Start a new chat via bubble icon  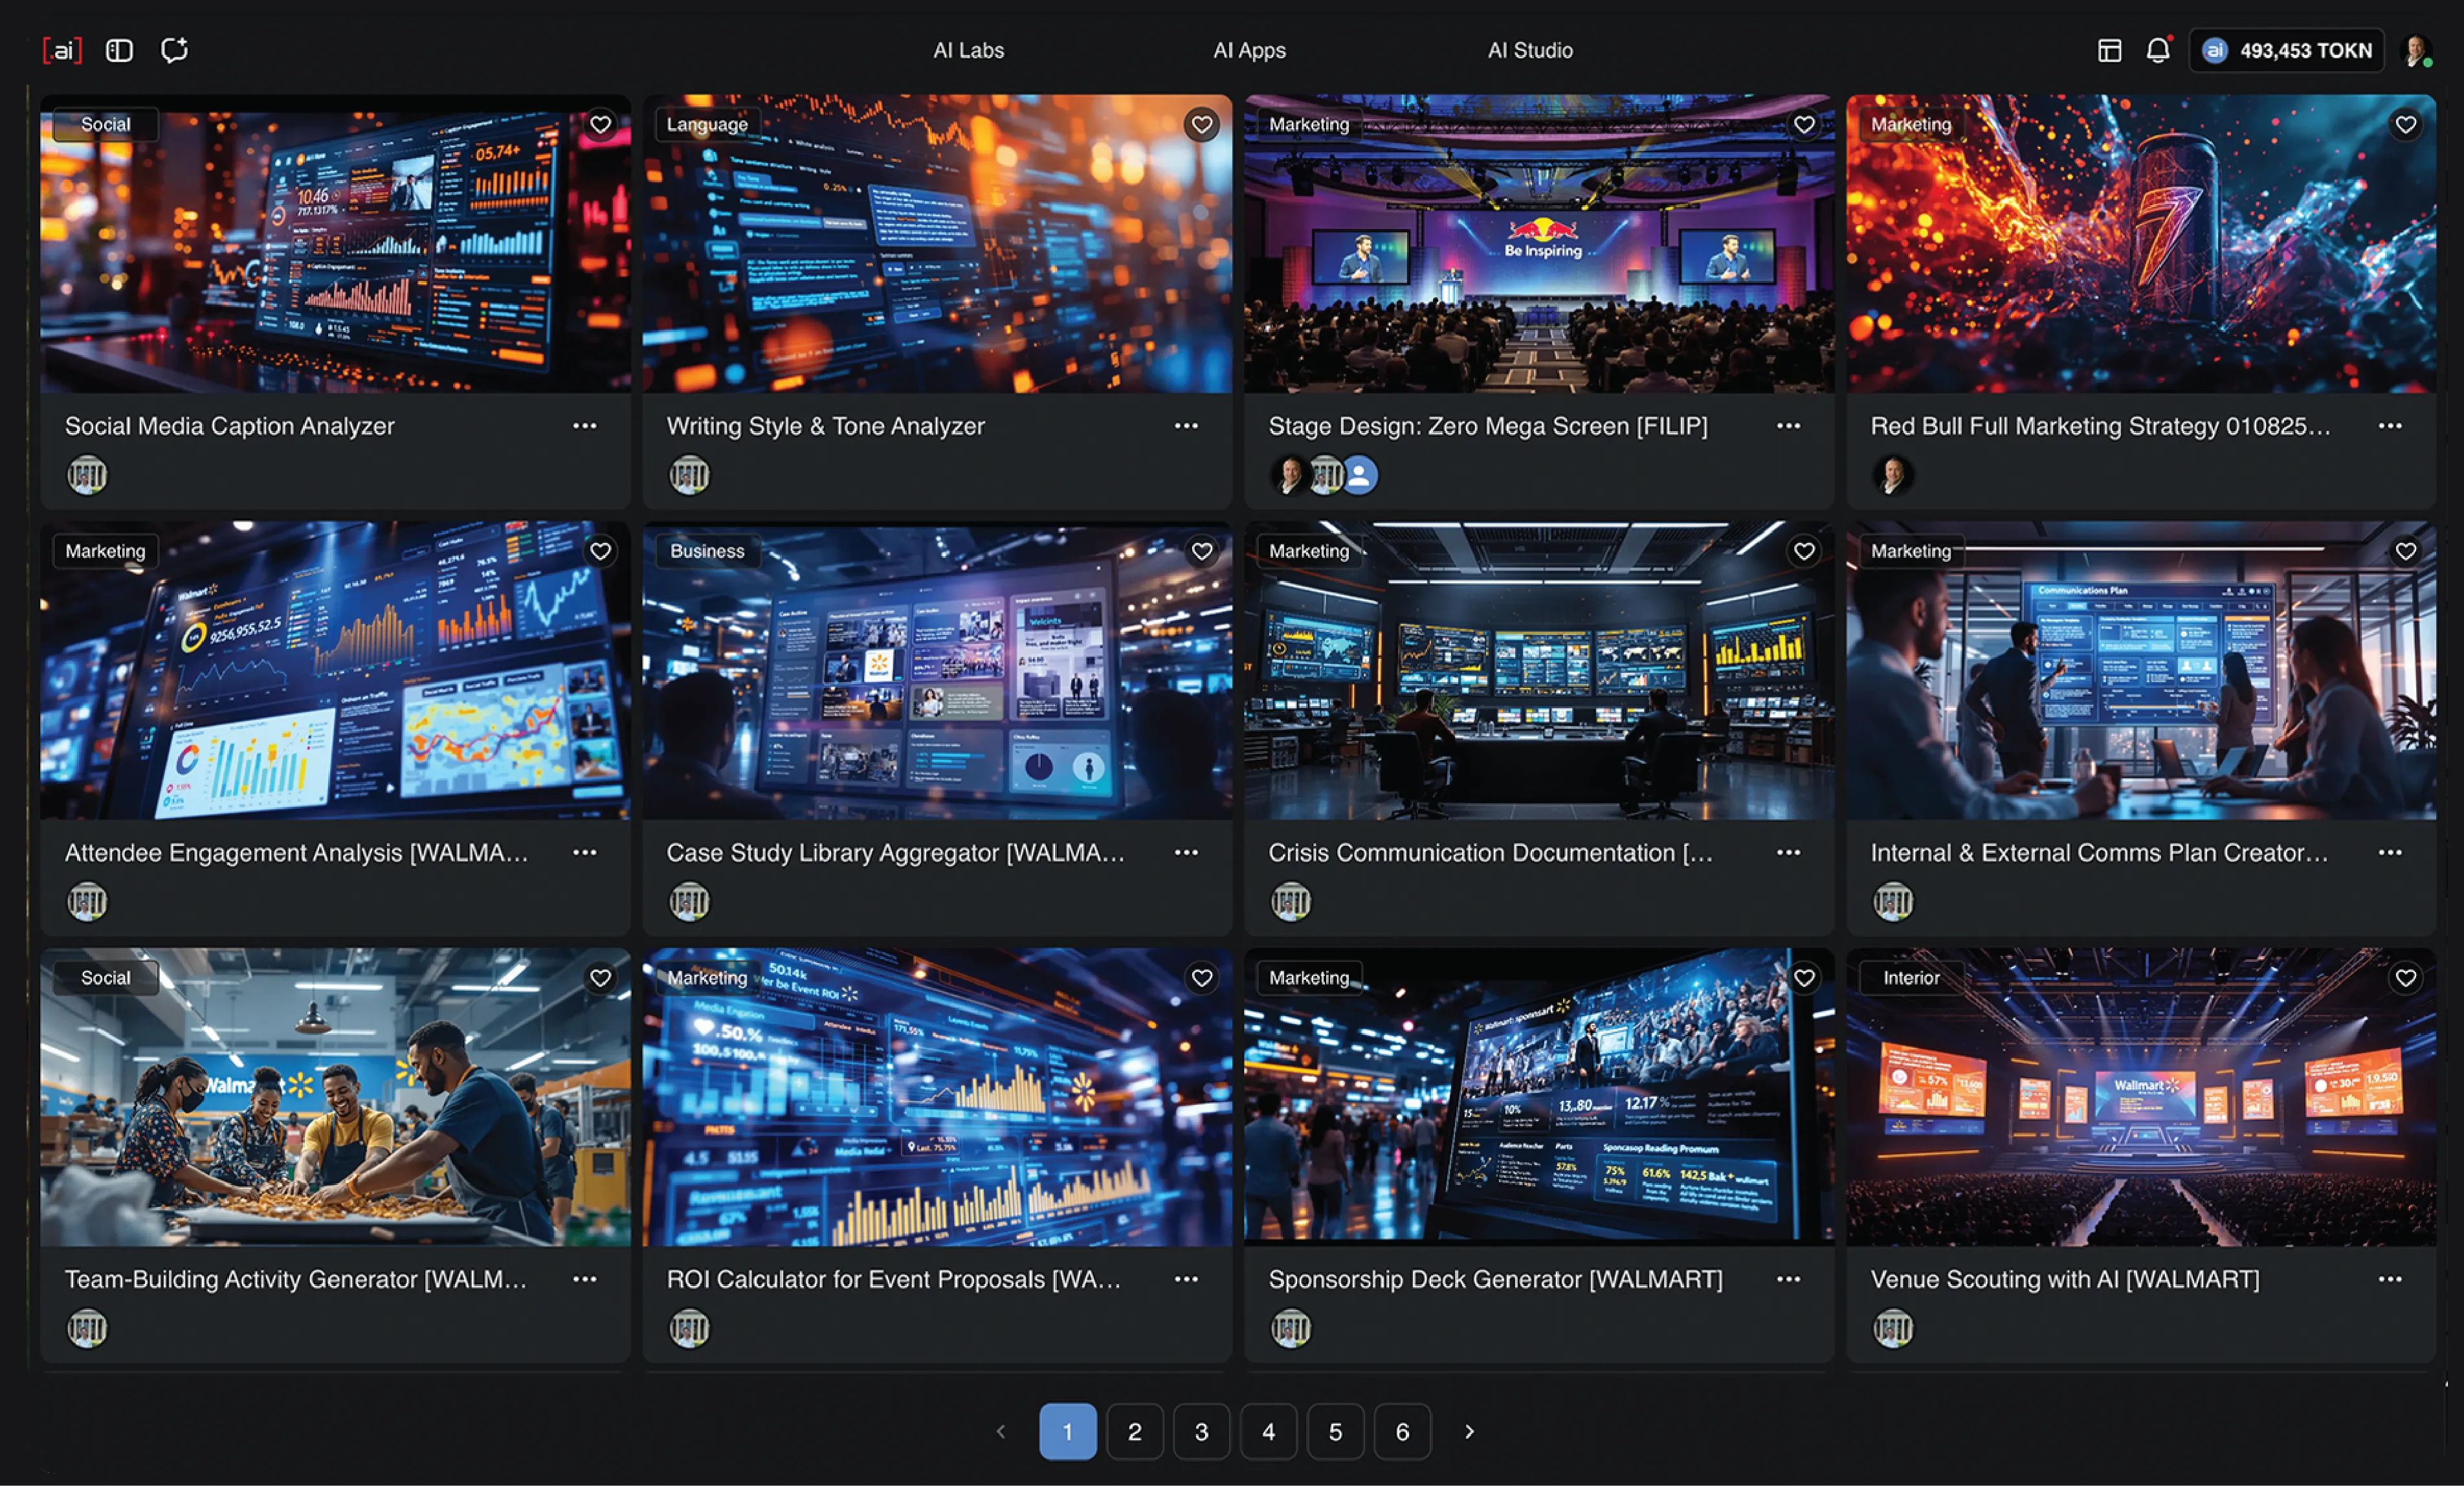point(175,50)
